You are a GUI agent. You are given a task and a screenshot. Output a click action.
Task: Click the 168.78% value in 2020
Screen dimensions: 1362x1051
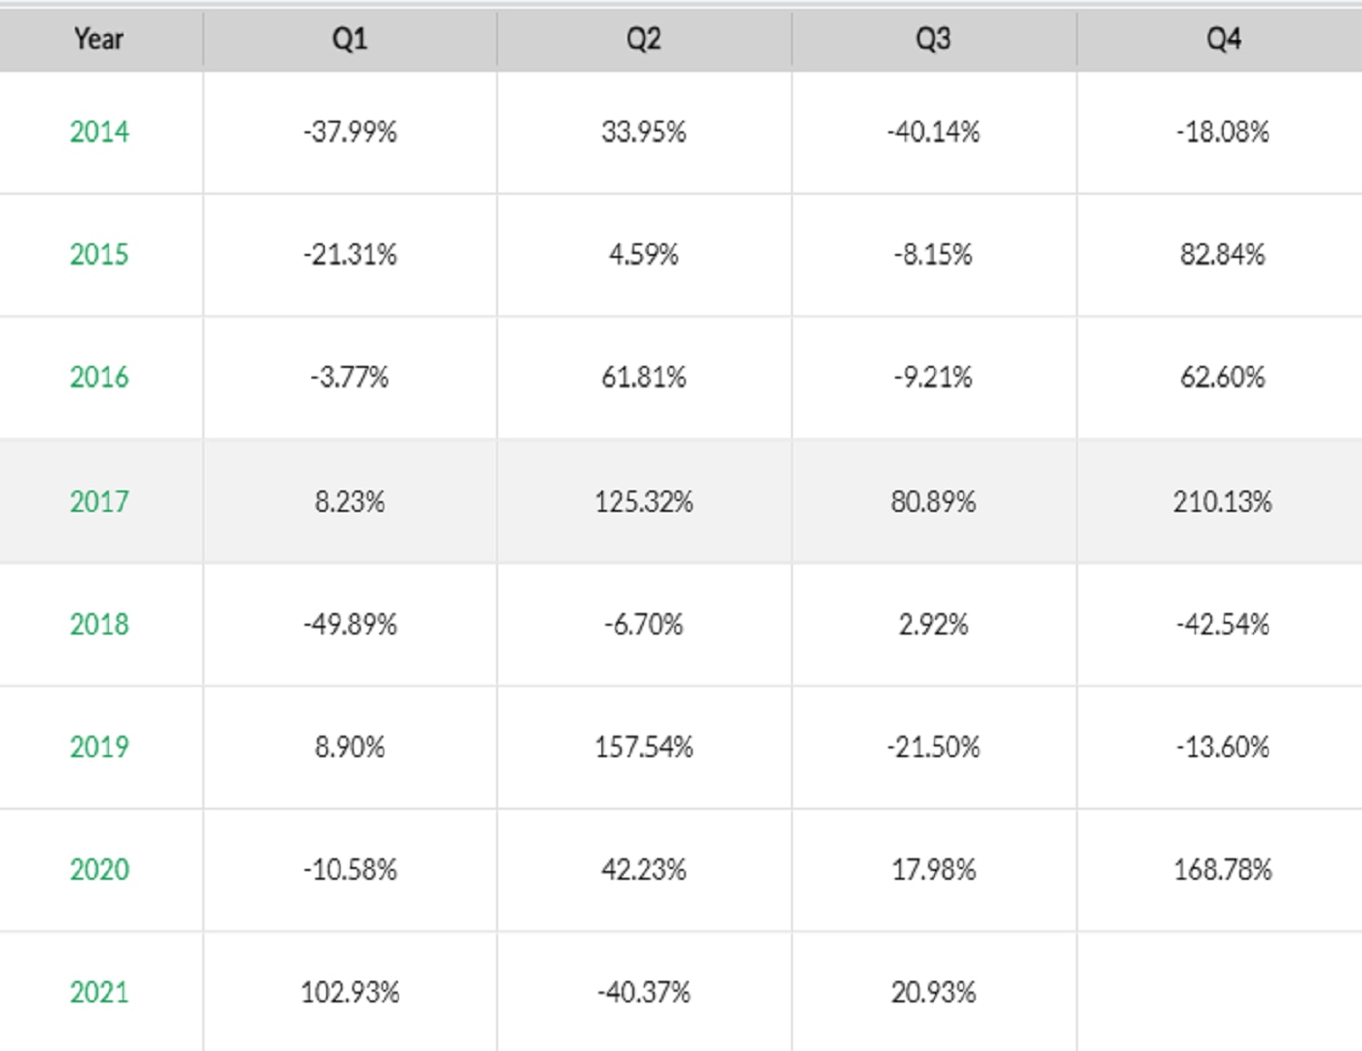pyautogui.click(x=1223, y=869)
